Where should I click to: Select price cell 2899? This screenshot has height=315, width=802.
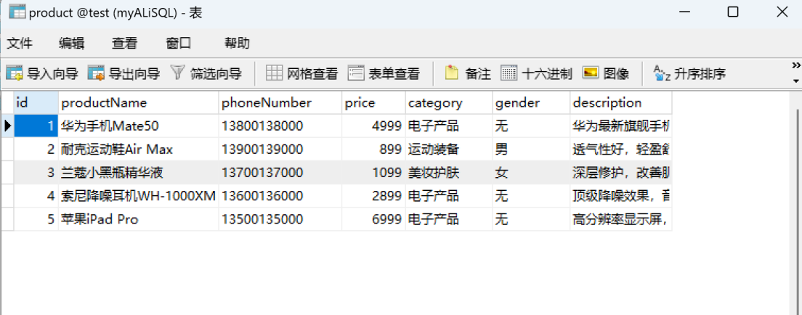(x=374, y=196)
